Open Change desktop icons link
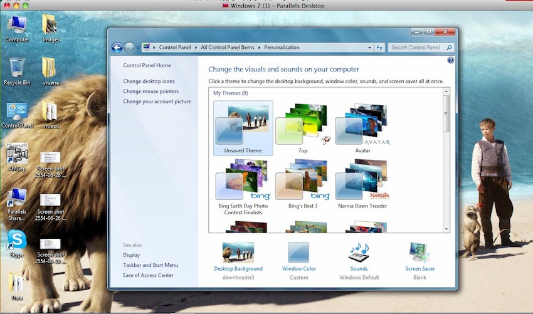The height and width of the screenshot is (314, 533). pos(149,81)
